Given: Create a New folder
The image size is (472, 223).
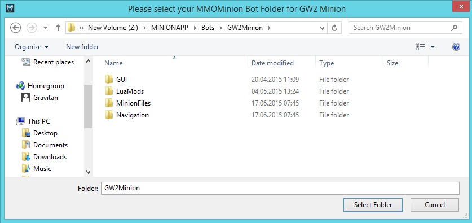Looking at the screenshot, I should [x=82, y=47].
